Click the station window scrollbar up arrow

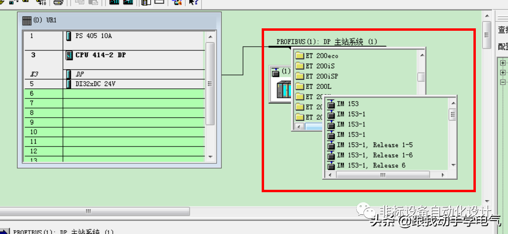[x=486, y=15]
